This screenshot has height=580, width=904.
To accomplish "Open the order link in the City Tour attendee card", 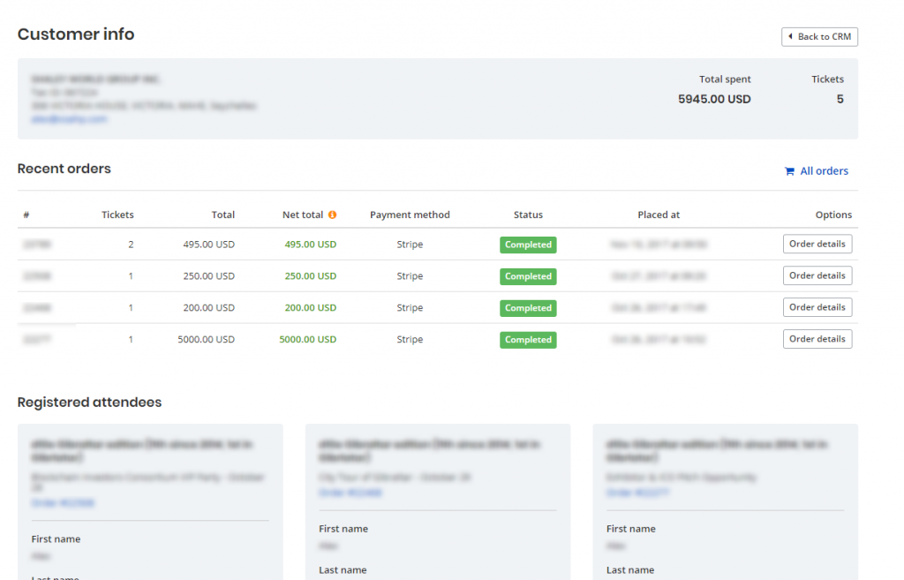I will click(x=350, y=493).
